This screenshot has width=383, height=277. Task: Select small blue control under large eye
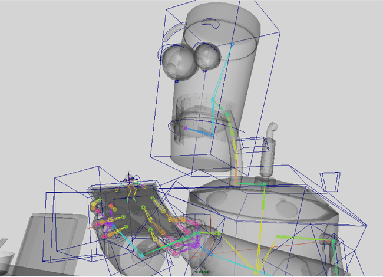pos(176,80)
